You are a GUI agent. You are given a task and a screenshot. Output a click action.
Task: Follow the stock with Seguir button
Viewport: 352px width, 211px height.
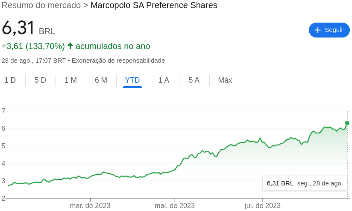pyautogui.click(x=329, y=30)
